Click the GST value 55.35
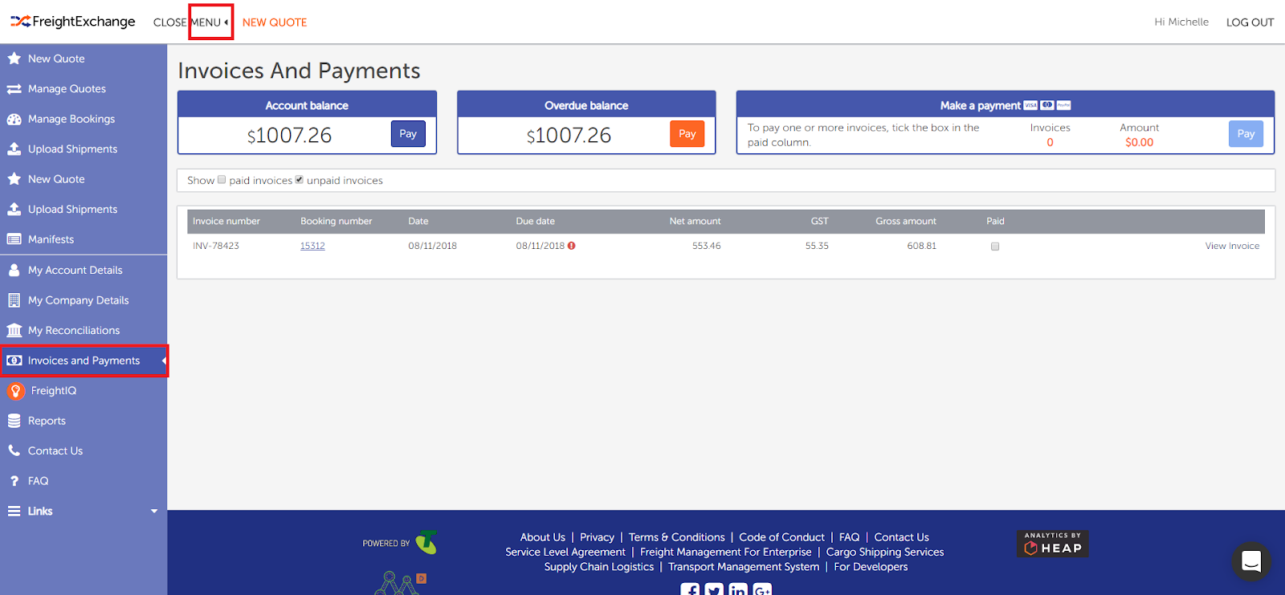Image resolution: width=1285 pixels, height=595 pixels. pyautogui.click(x=817, y=246)
